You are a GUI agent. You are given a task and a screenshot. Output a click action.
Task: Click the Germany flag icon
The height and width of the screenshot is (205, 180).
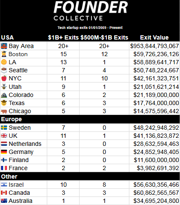[4, 152]
